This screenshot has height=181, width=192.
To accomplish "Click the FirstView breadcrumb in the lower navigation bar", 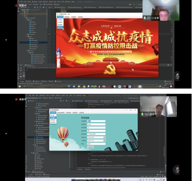I will tap(58, 98).
